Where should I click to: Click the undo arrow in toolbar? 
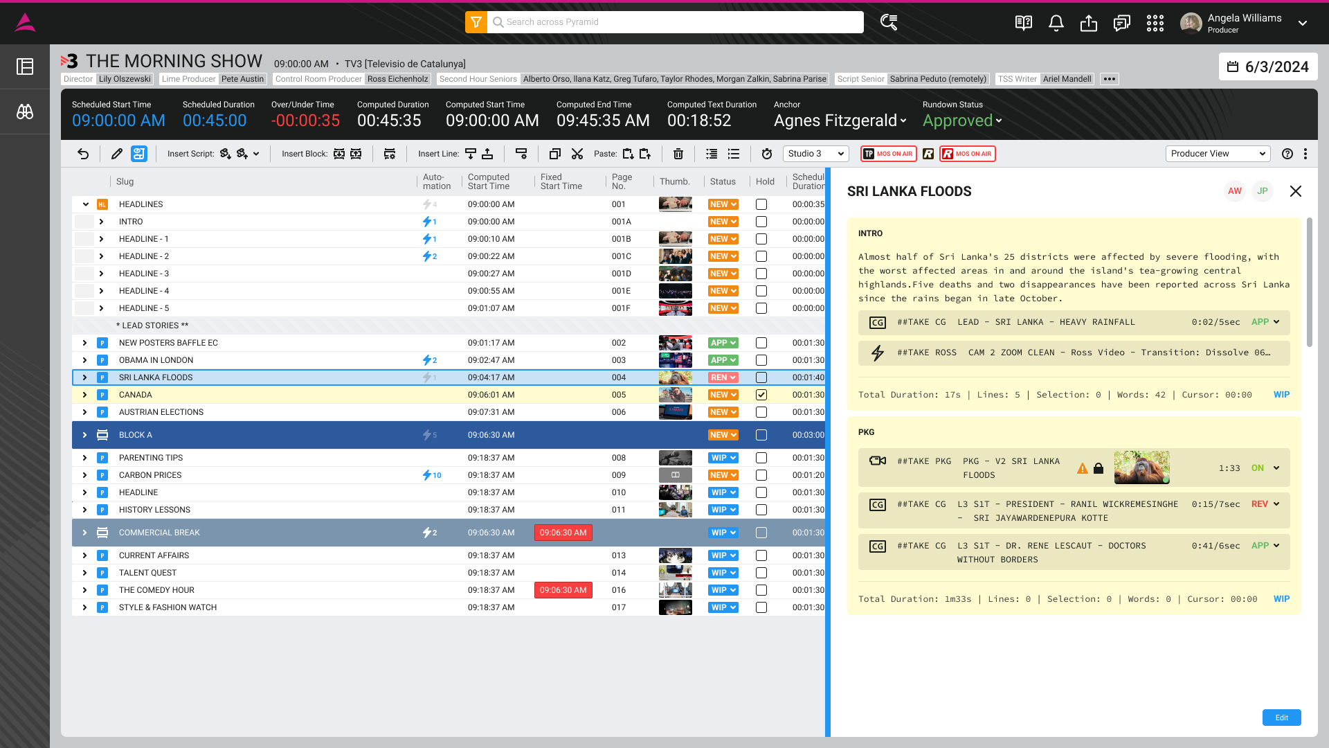pyautogui.click(x=83, y=154)
